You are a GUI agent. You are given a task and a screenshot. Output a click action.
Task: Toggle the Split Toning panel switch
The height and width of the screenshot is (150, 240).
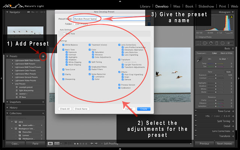tap(196, 121)
